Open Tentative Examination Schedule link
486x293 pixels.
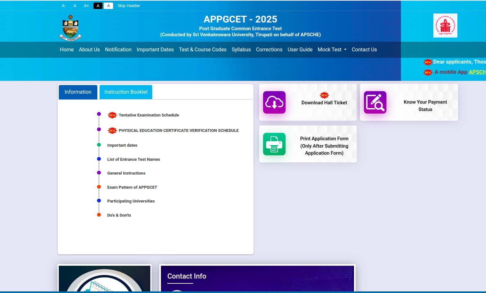[x=149, y=115]
